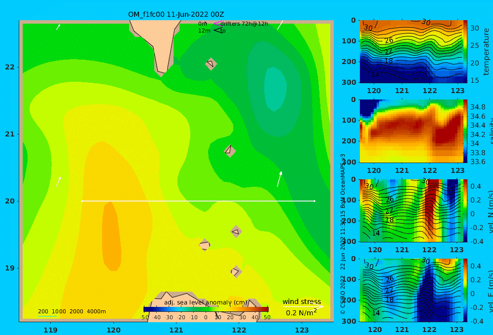Click the latitude label 21 on main map
This screenshot has width=493, height=335.
10,134
